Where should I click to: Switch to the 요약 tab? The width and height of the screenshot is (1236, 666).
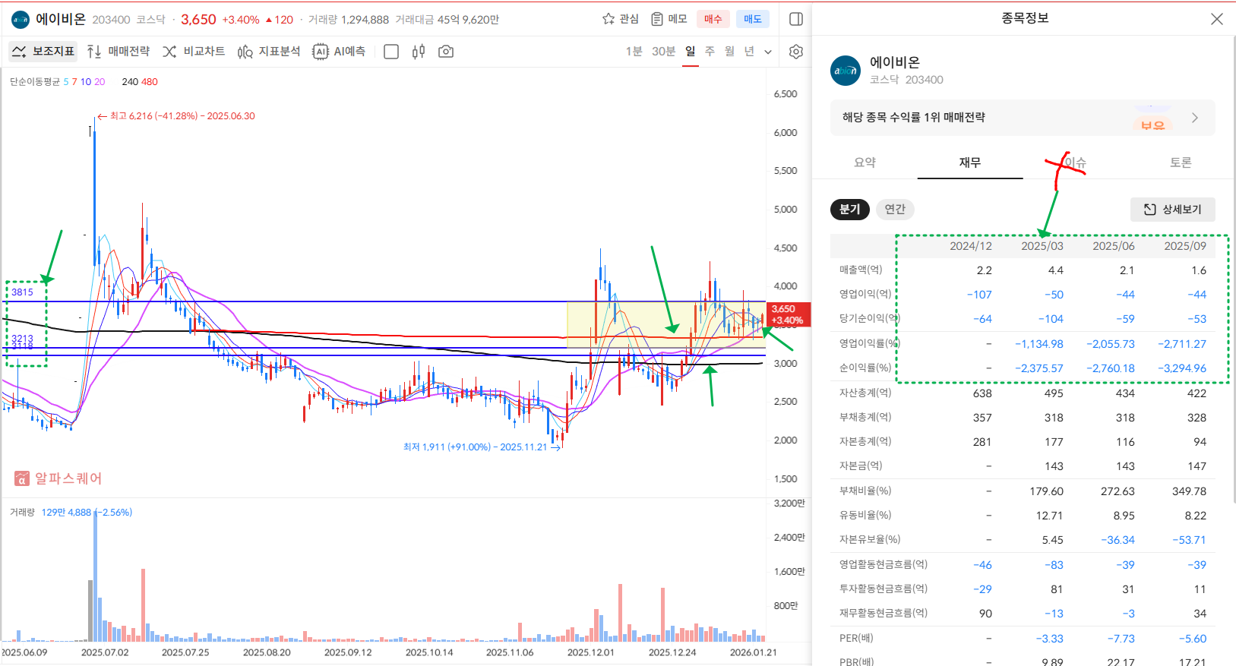click(x=865, y=163)
